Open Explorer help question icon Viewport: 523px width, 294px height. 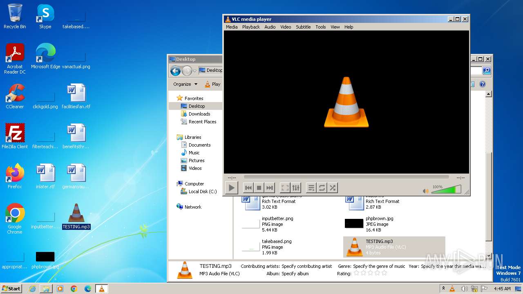[x=482, y=84]
